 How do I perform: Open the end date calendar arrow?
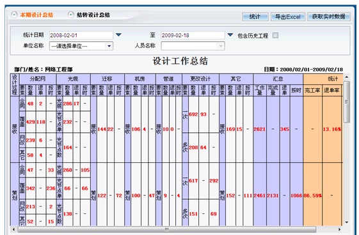[x=230, y=35]
